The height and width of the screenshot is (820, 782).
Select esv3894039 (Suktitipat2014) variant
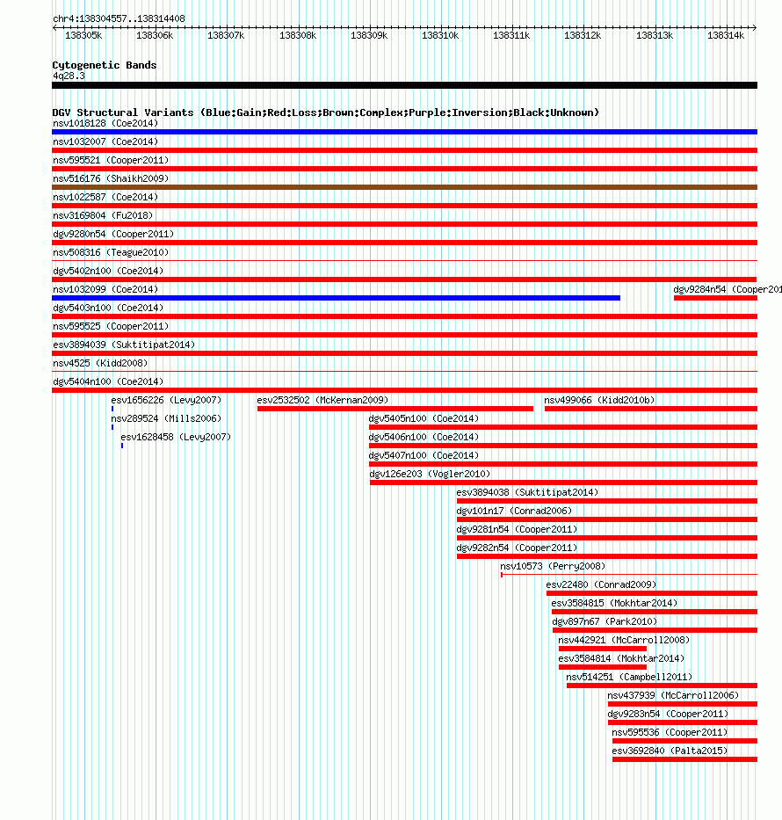click(124, 345)
